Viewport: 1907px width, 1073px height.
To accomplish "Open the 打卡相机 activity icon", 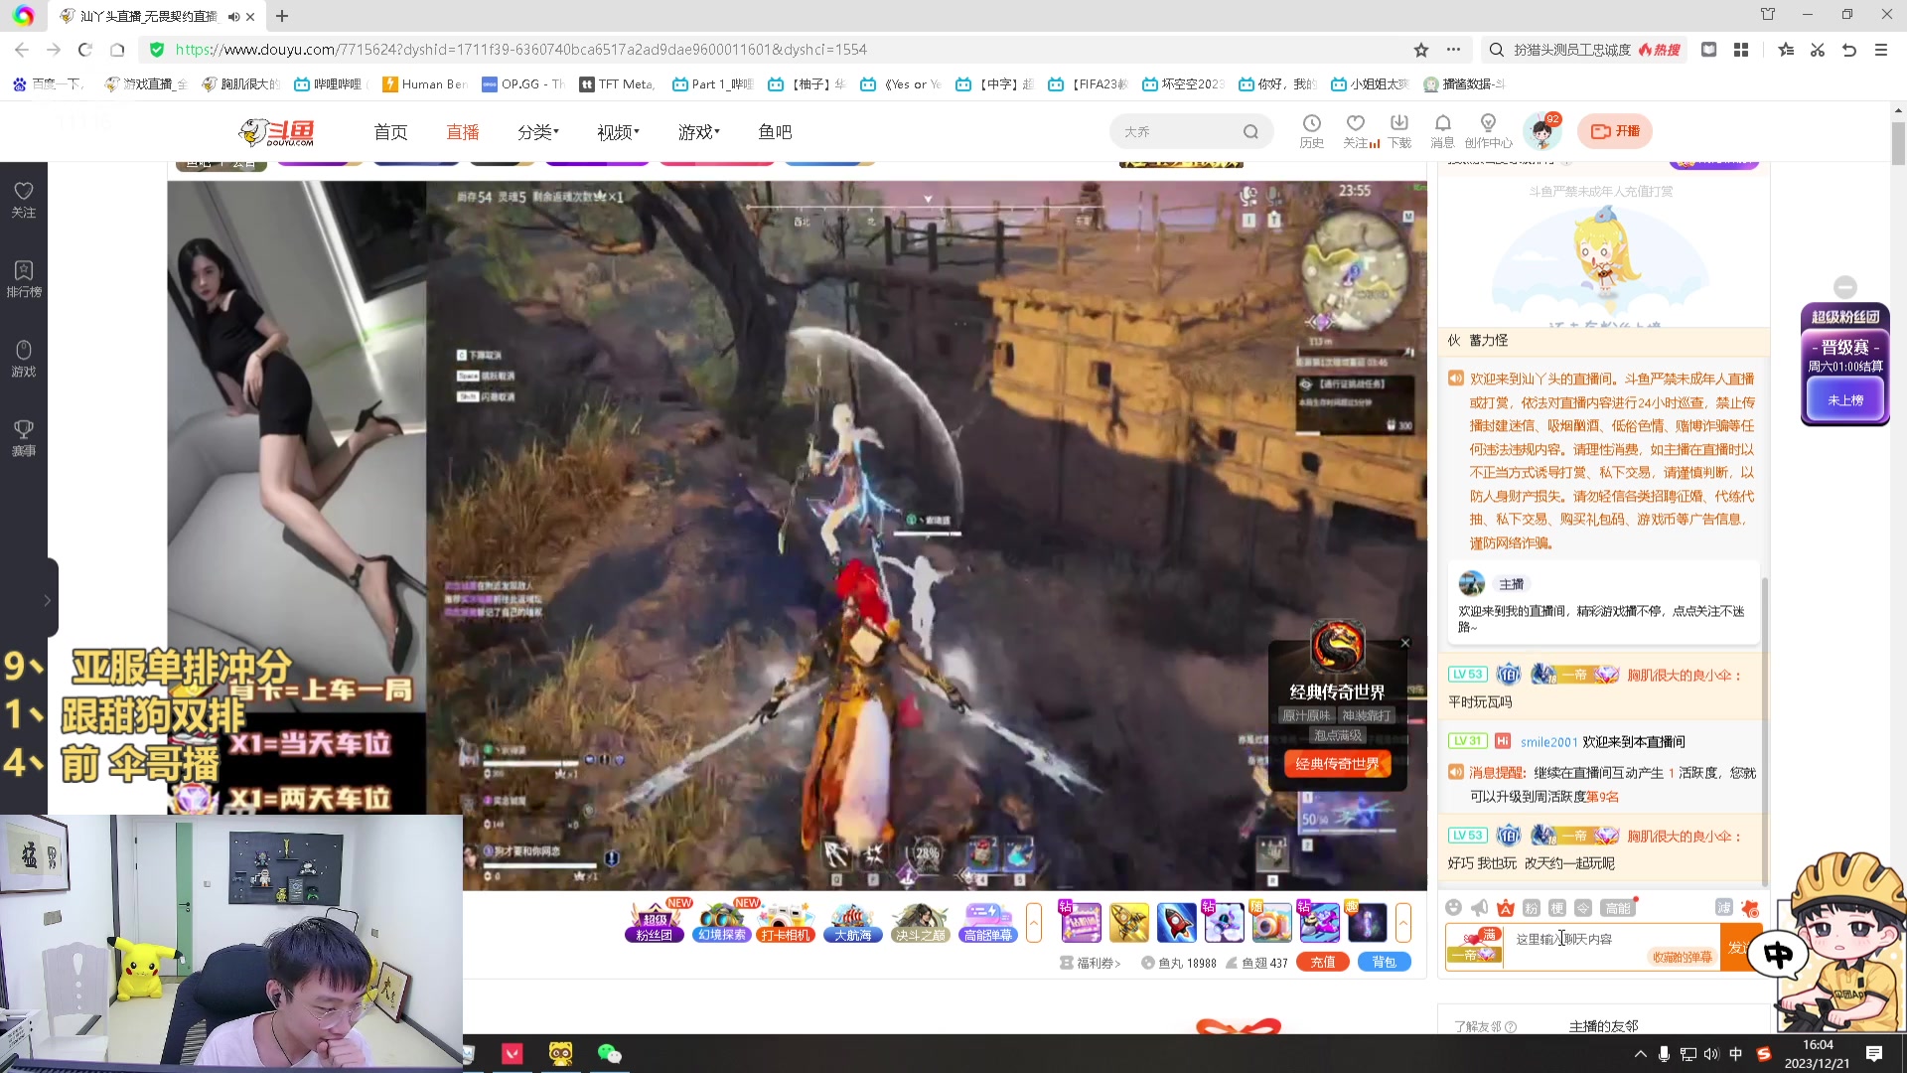I will pos(786,922).
